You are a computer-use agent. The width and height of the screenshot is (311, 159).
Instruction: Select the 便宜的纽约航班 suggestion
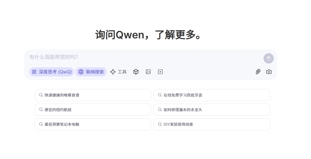pos(92,110)
